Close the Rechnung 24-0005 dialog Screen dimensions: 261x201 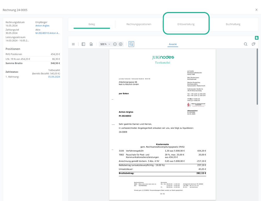[x=256, y=10]
